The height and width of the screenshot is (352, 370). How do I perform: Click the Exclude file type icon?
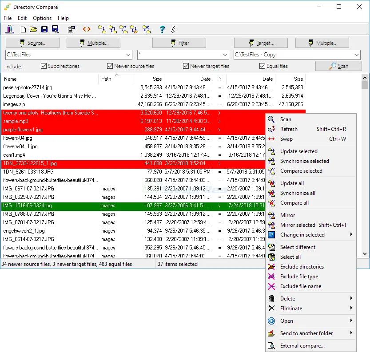pyautogui.click(x=271, y=277)
